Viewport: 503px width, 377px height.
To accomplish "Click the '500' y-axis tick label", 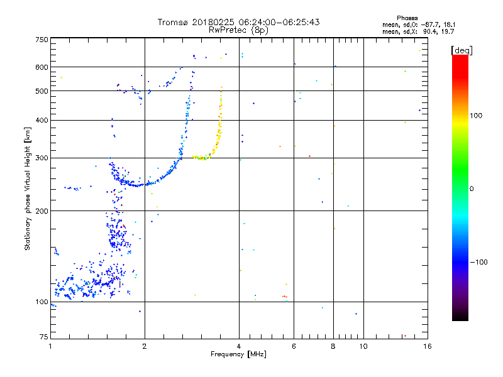I will point(41,91).
